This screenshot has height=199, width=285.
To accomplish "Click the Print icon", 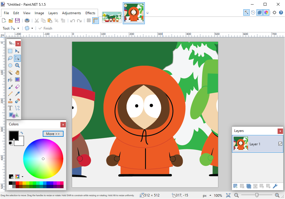I will point(27,20).
